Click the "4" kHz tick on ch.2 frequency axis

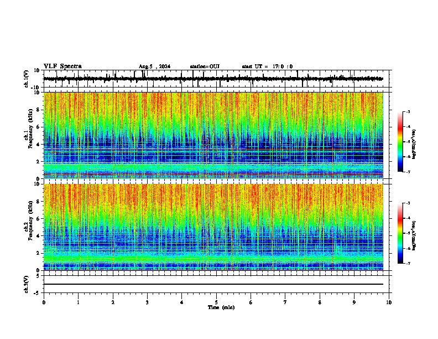pos(39,236)
